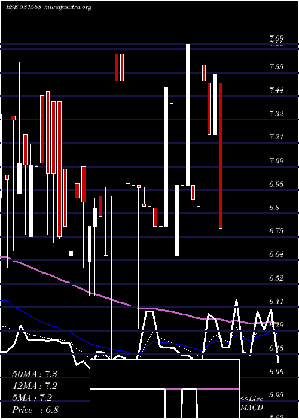
Task: Select the 6.75 price axis label
Action: tap(276, 231)
